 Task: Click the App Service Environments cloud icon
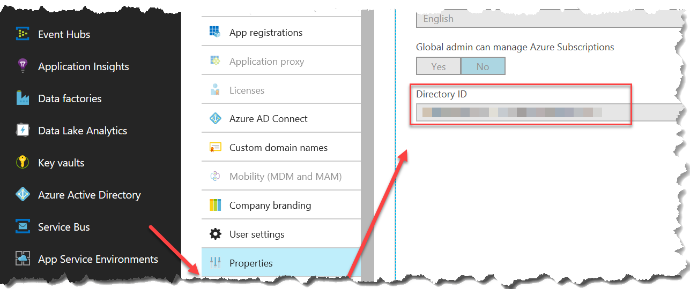pyautogui.click(x=23, y=259)
